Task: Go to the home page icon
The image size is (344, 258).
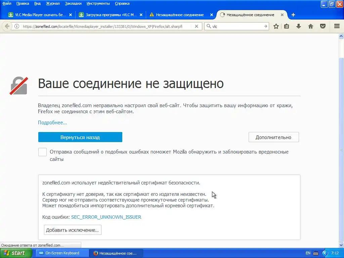Action: click(x=311, y=26)
